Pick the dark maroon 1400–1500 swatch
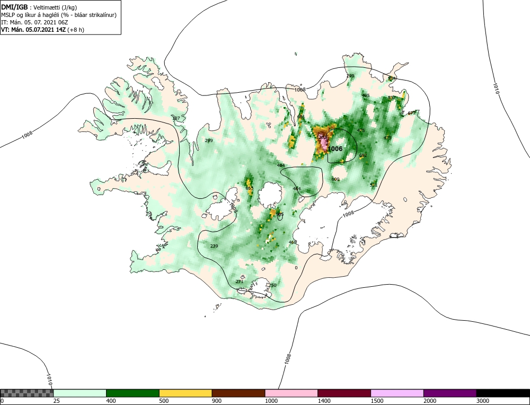Screen dimensions: 530x405 point(344,393)
